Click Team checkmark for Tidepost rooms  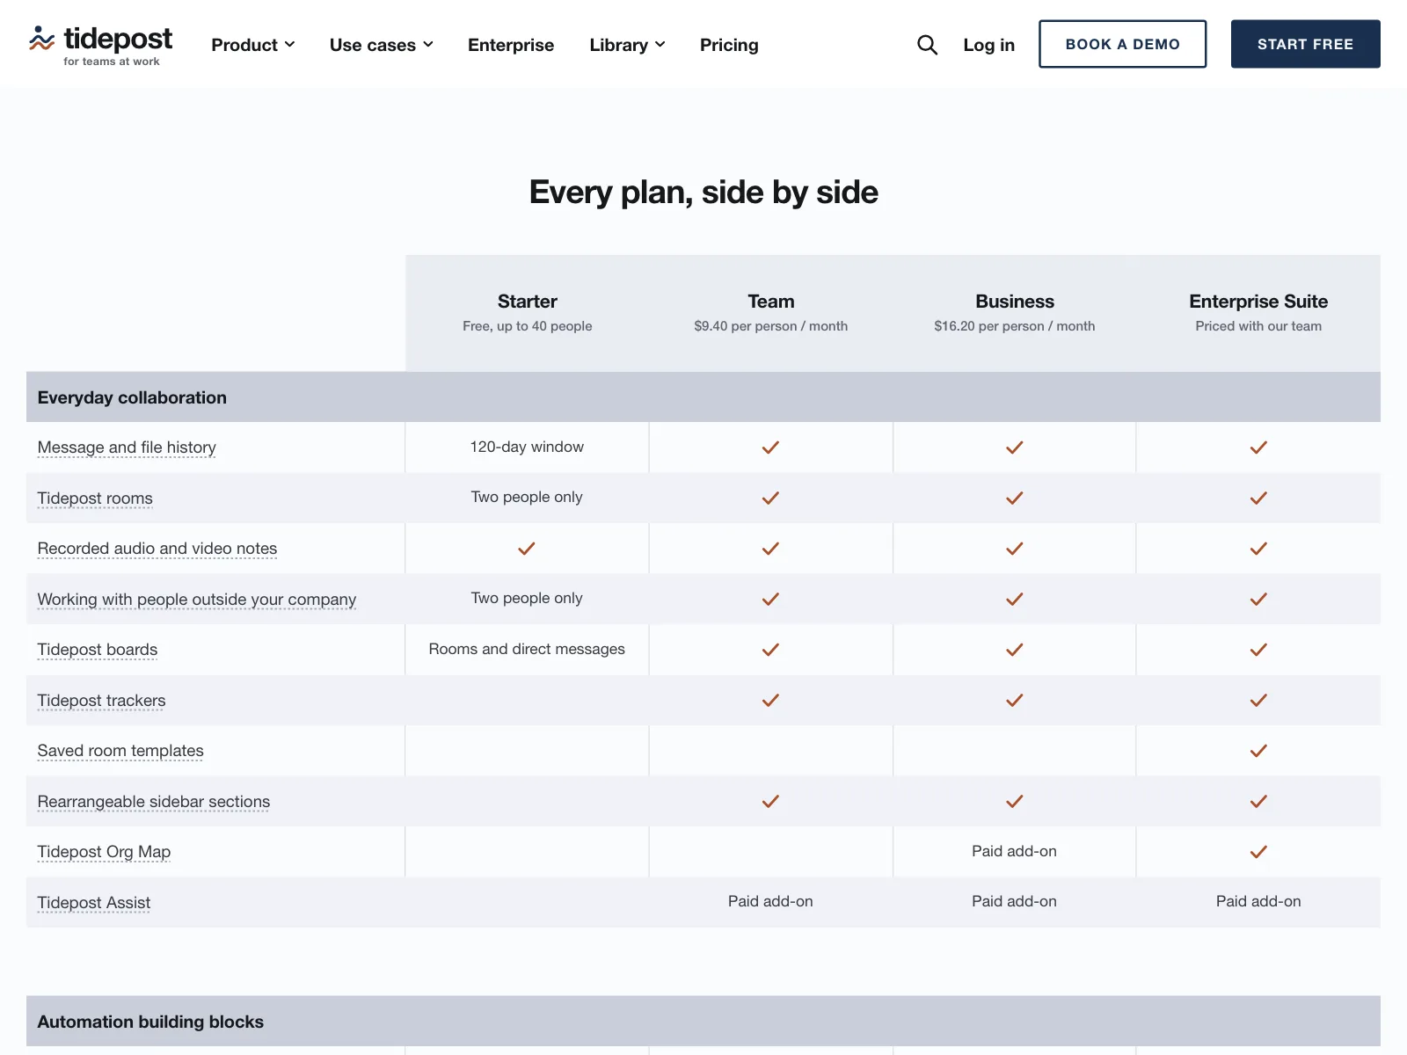coord(770,498)
